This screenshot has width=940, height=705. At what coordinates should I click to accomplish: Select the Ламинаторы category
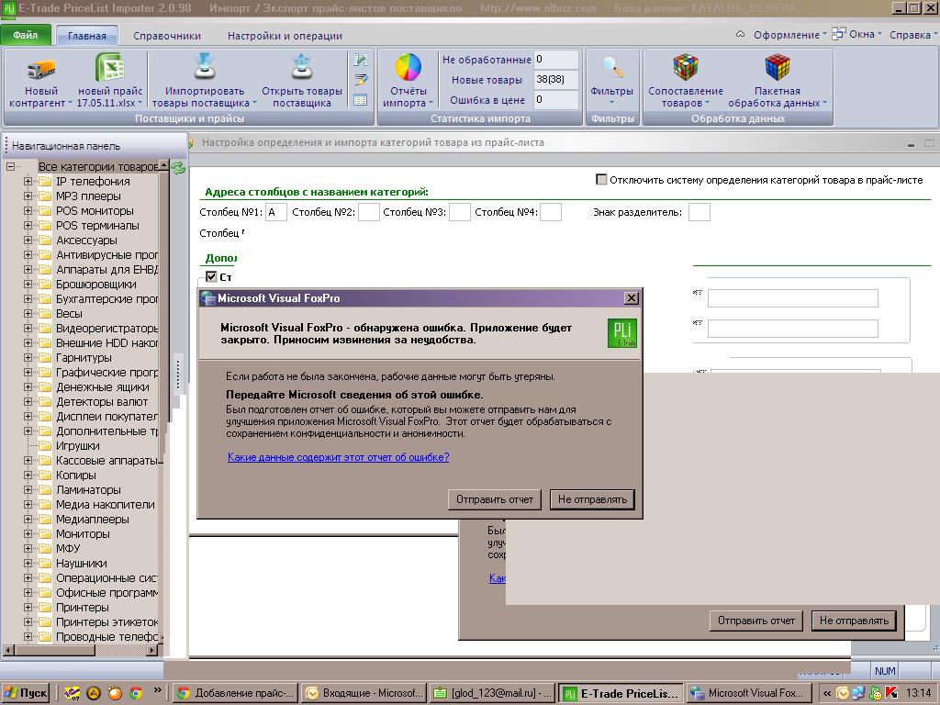click(x=89, y=490)
